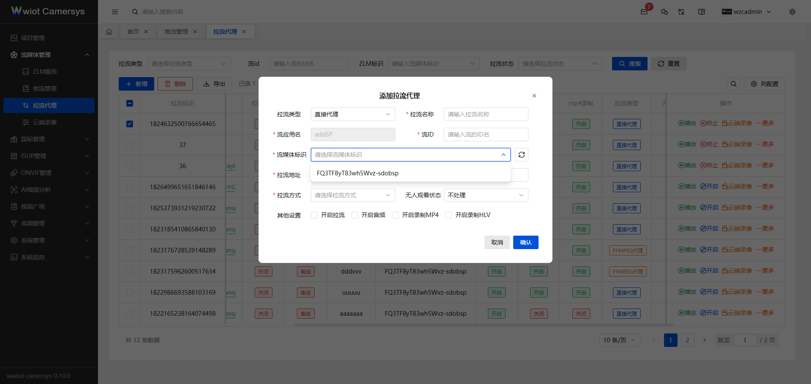Enable the 开启录制MP4 checkbox
The image size is (811, 384).
tap(395, 215)
